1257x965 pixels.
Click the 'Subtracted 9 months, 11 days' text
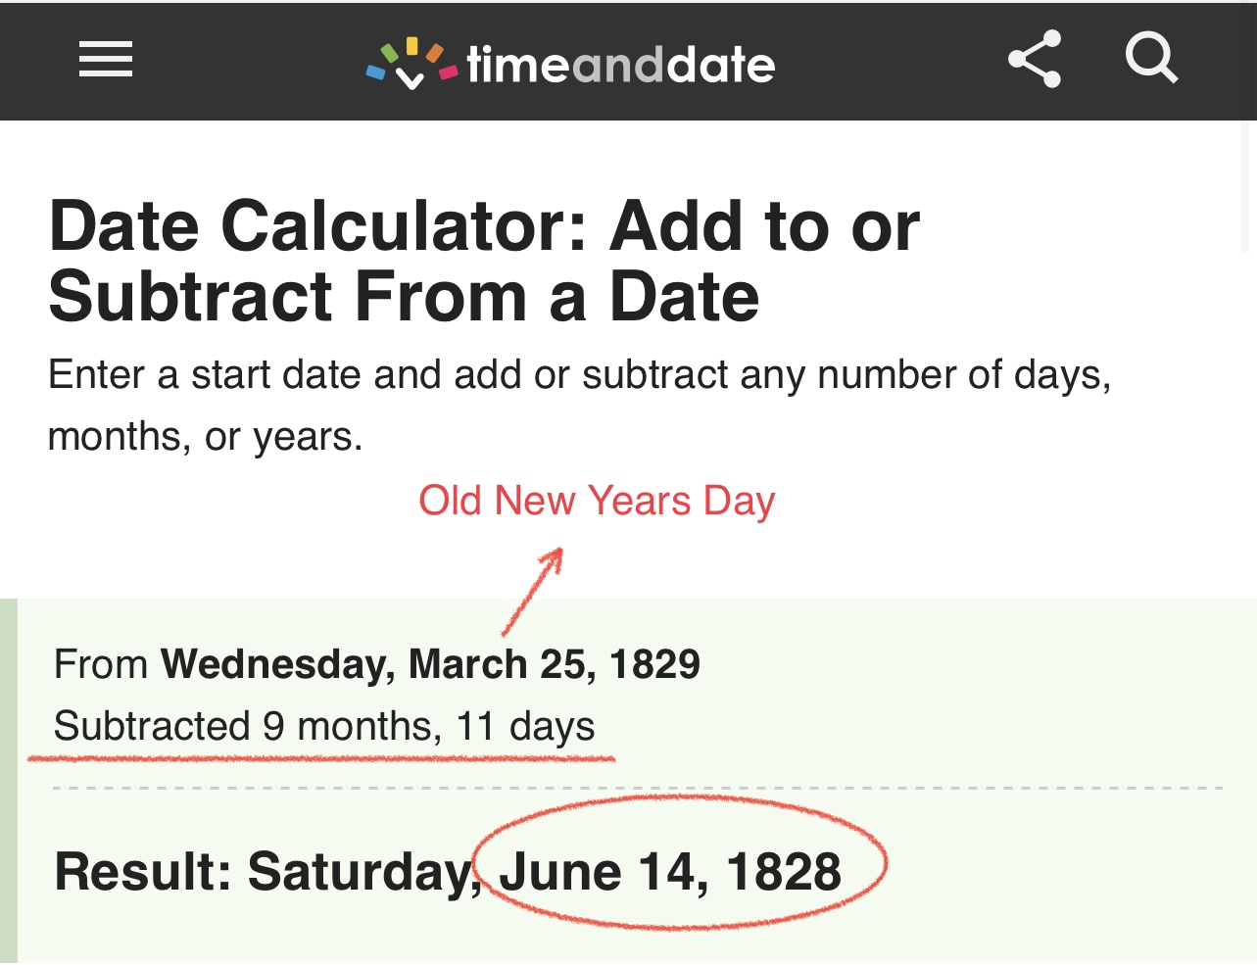[x=324, y=726]
